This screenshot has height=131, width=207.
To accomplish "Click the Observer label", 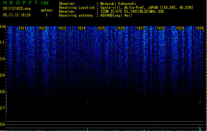I will [x=67, y=4].
